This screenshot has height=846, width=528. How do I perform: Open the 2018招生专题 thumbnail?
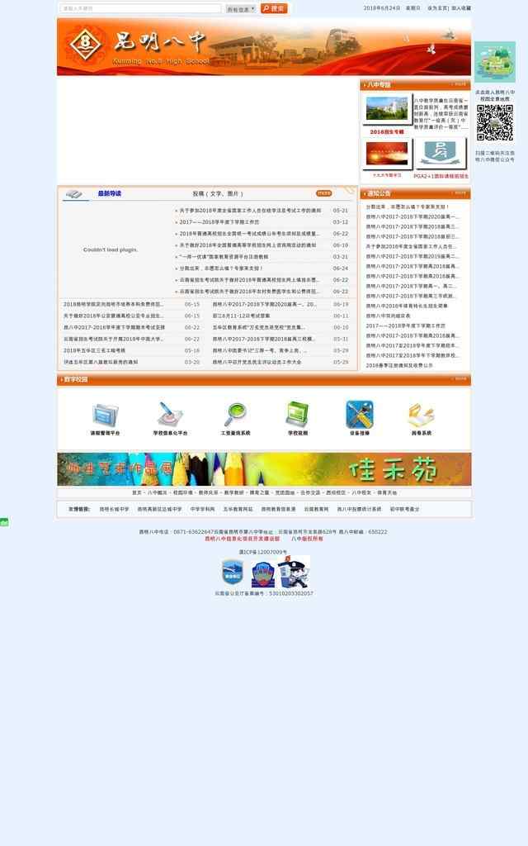pos(388,115)
